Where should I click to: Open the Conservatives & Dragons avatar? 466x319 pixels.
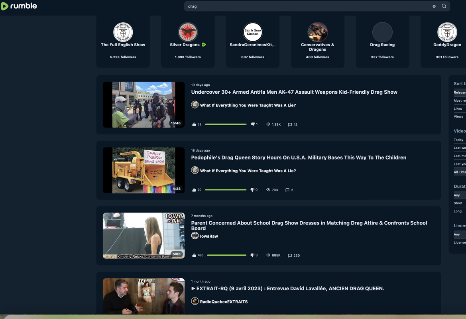[317, 32]
